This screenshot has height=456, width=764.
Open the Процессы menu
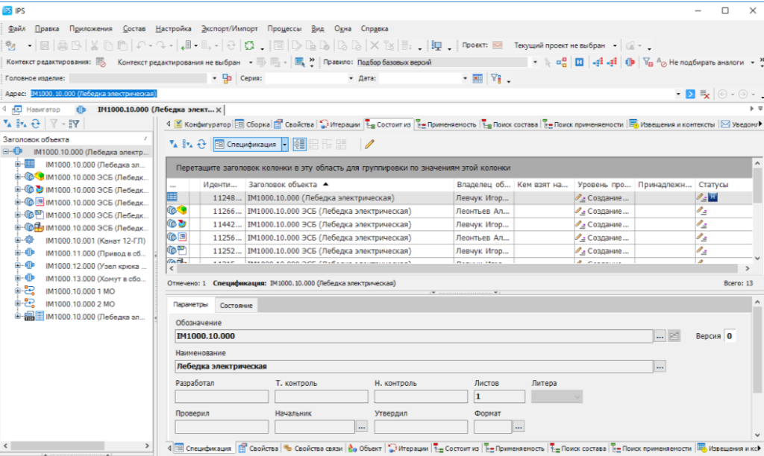[286, 28]
